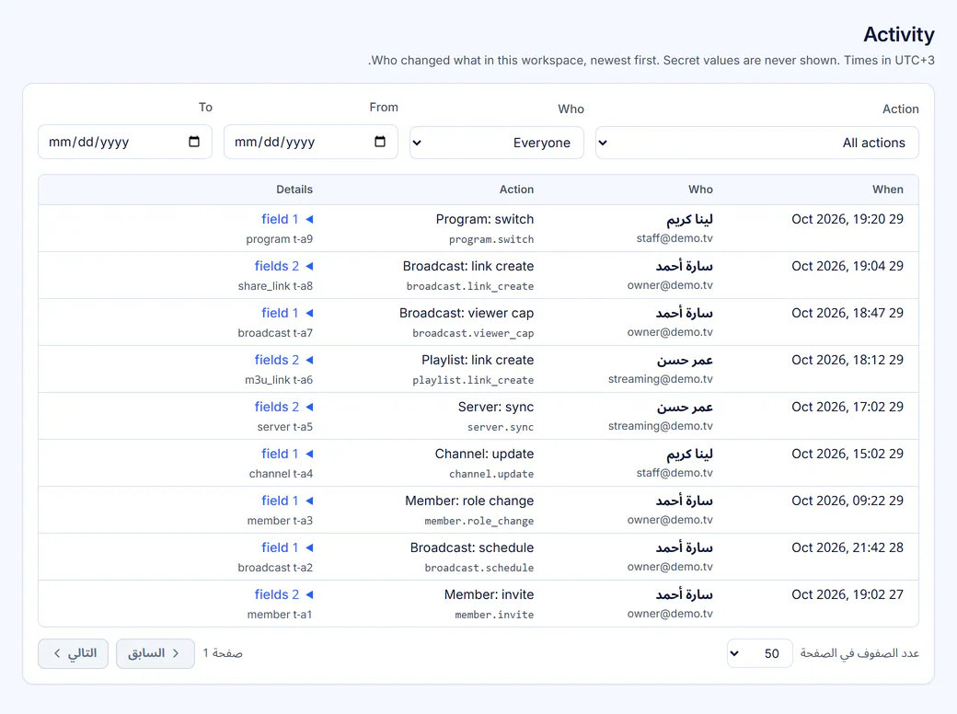957x714 pixels.
Task: Click the When column header
Action: coord(887,190)
